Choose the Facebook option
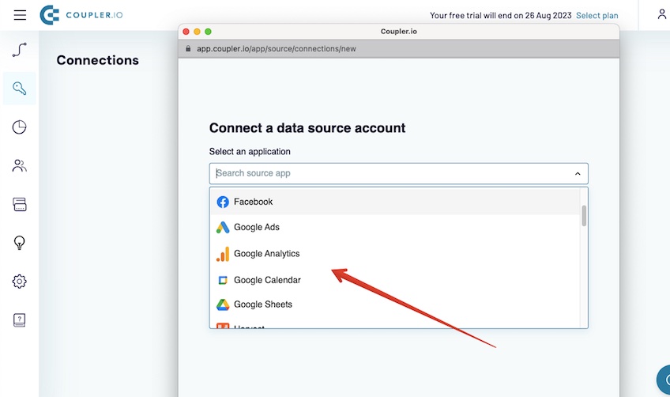The width and height of the screenshot is (670, 397). (x=395, y=202)
